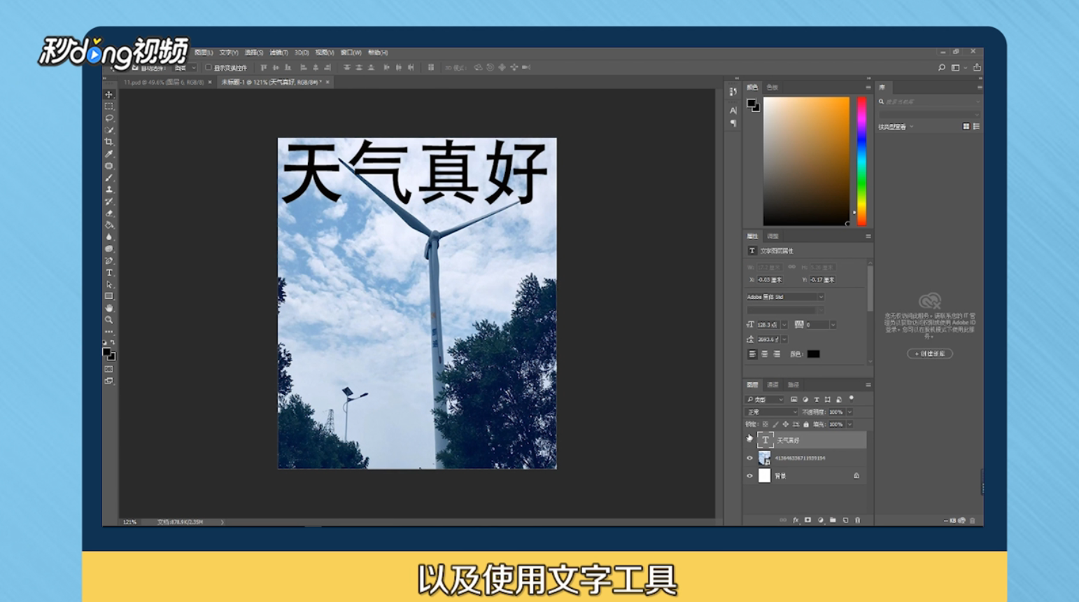Screen dimensions: 1079x602
Task: Click the share icon at top right
Action: point(977,68)
